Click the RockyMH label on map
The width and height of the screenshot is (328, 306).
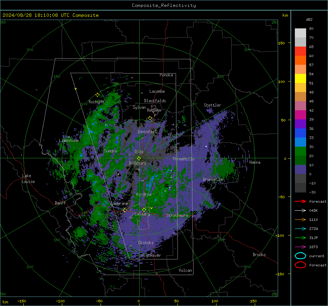click(96, 102)
